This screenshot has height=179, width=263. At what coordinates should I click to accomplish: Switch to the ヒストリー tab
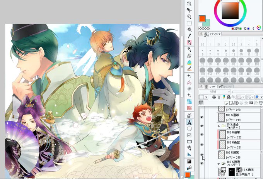coord(226,87)
